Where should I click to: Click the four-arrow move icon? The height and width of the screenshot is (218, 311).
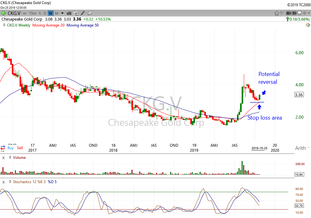(x=304, y=13)
